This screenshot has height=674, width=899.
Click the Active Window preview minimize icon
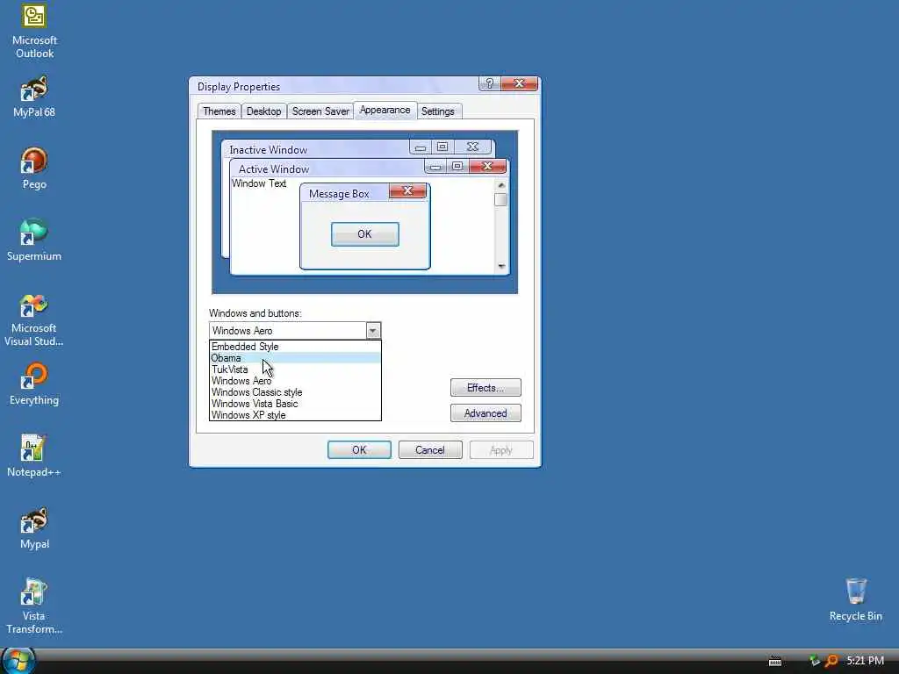coord(435,166)
